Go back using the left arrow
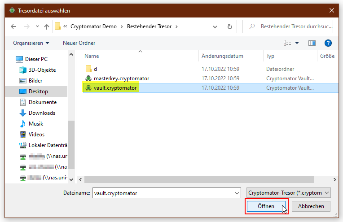 tap(13, 26)
